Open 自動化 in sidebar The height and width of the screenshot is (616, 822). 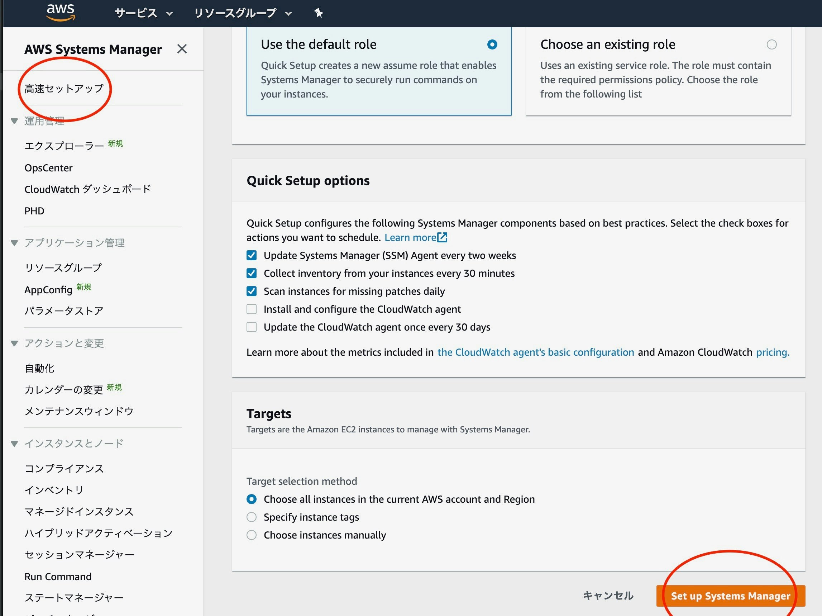tap(39, 368)
